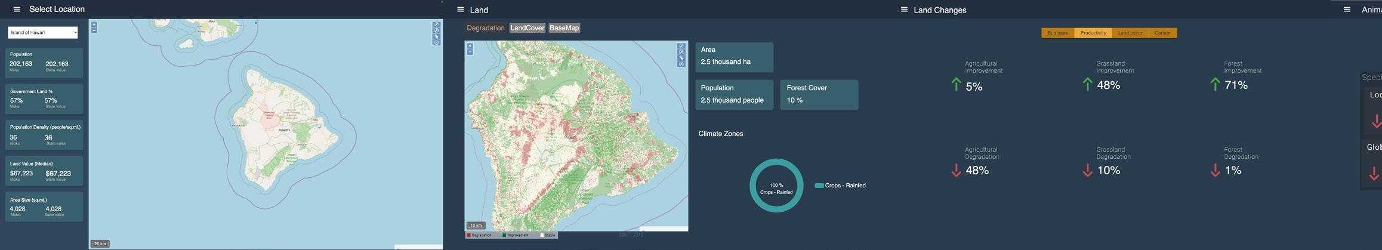
Task: Zoom out on the location map
Action: pyautogui.click(x=94, y=30)
